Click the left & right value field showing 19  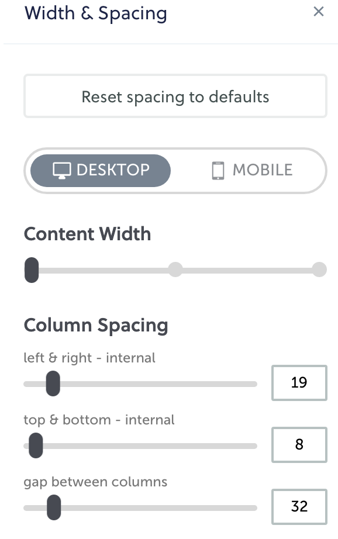299,383
